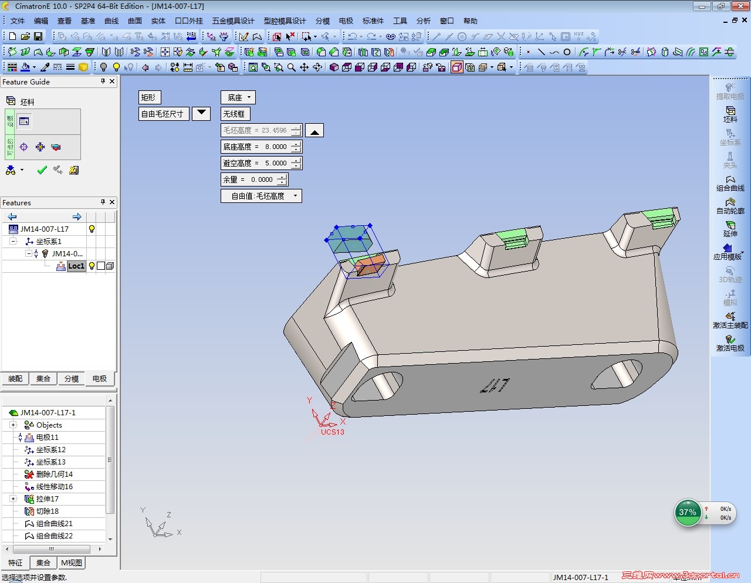
Task: Click the vertical scrollbar of the feature tree
Action: coord(110,470)
